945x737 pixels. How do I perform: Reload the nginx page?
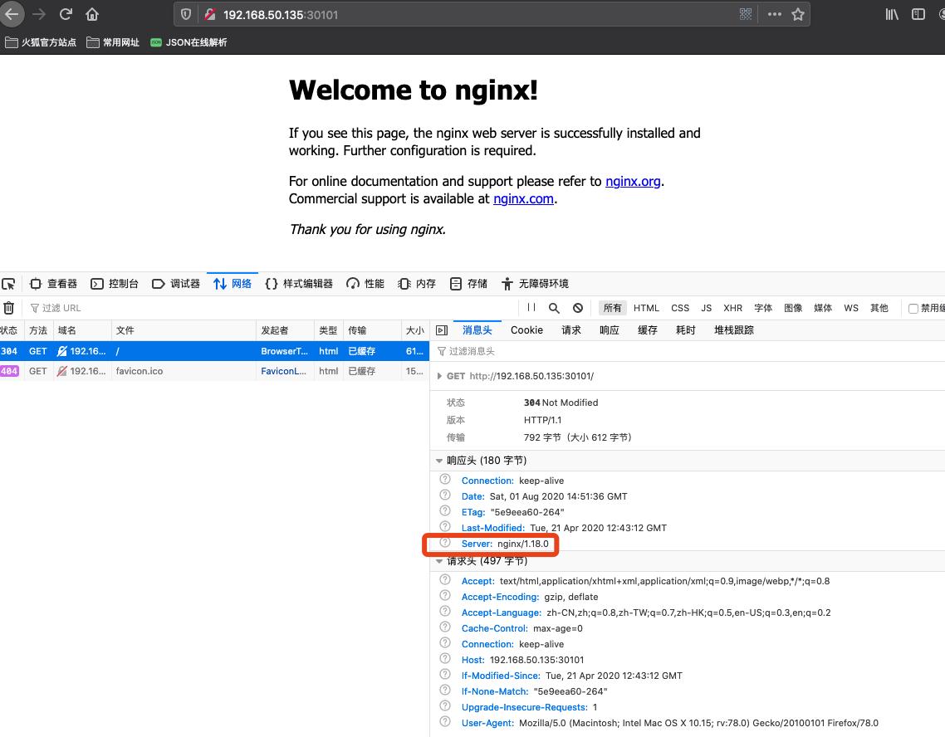pos(66,14)
